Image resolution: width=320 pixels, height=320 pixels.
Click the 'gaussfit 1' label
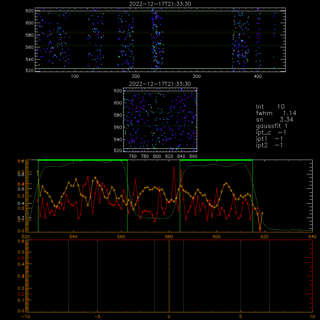pos(272,126)
